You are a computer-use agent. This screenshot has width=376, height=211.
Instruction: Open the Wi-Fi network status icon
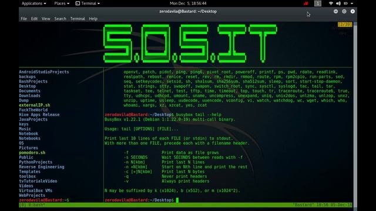[331, 4]
